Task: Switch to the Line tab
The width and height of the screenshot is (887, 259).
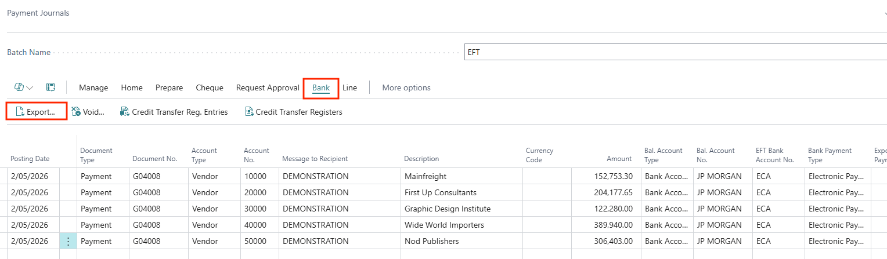Action: (349, 88)
